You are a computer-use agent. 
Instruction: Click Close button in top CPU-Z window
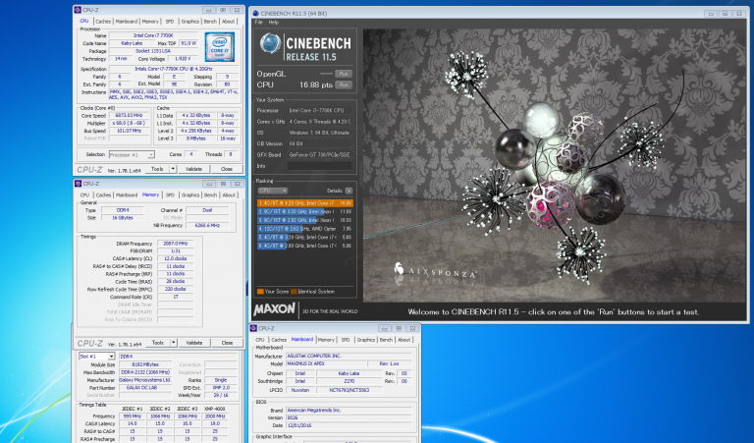point(227,169)
